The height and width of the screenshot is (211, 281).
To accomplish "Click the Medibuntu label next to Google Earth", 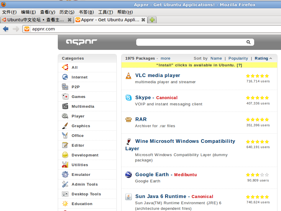I will coord(185,175).
